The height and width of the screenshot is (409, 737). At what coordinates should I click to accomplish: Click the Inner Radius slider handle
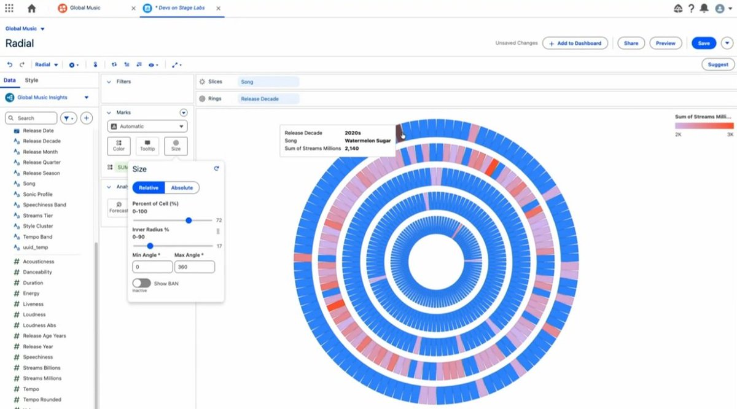click(x=150, y=246)
